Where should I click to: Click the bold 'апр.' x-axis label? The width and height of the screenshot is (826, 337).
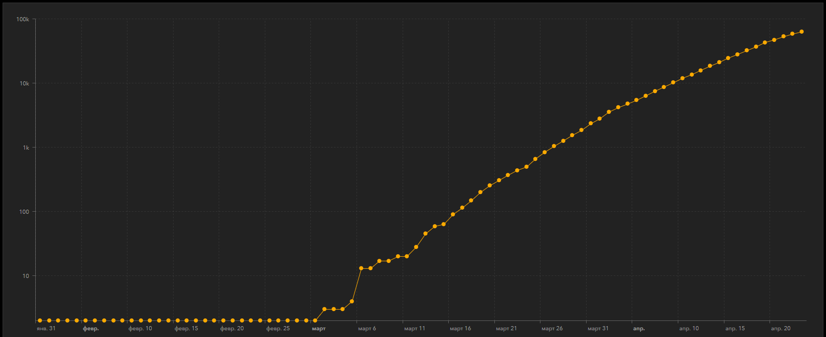point(639,329)
